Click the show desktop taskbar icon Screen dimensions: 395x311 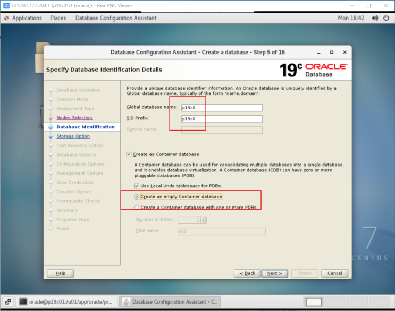8,301
